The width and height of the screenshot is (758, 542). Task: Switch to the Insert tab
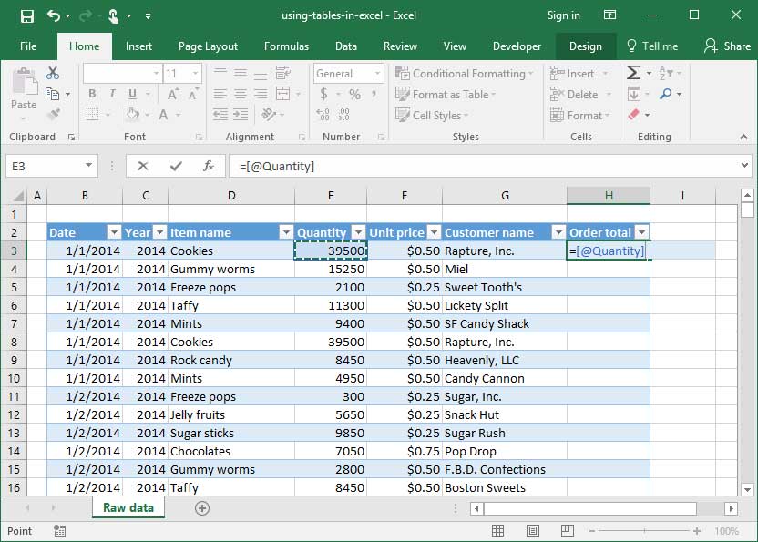pos(138,46)
